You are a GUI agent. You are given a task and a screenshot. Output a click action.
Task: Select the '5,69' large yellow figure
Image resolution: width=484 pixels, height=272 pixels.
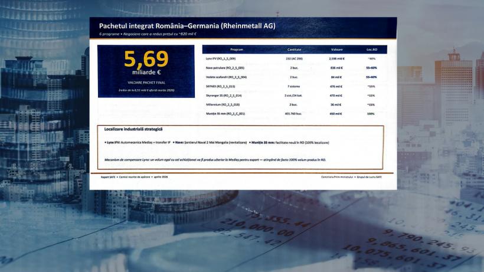(146, 59)
